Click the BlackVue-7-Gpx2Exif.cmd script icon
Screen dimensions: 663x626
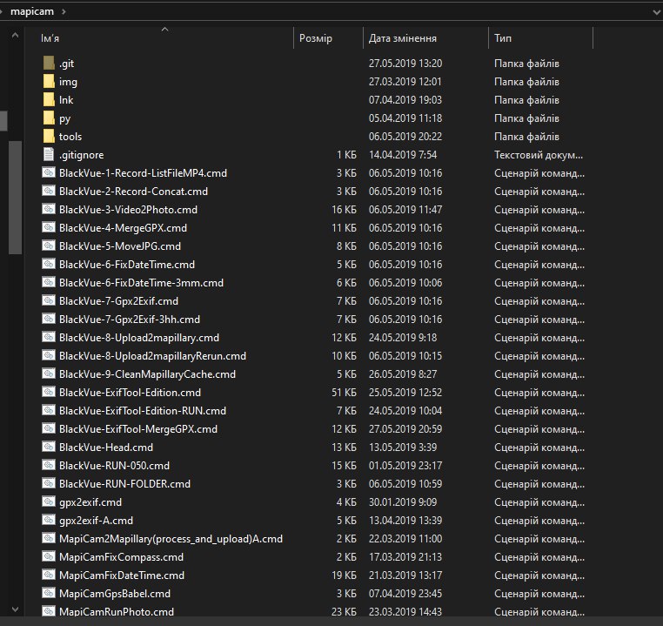tap(49, 300)
